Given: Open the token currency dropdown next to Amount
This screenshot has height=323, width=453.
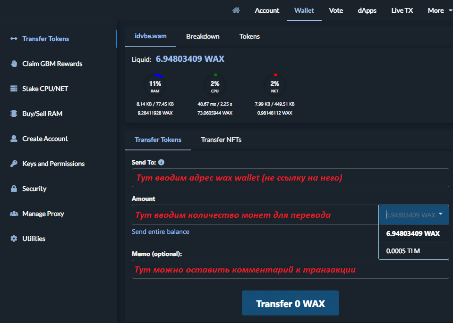Looking at the screenshot, I should [x=413, y=215].
